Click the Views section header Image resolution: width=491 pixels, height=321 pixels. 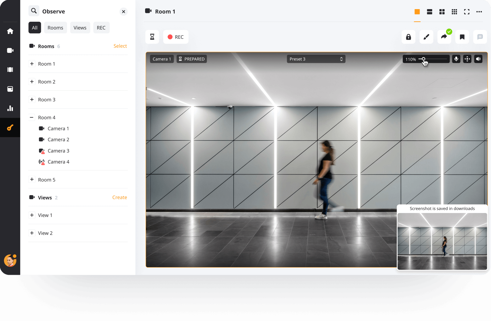click(45, 198)
